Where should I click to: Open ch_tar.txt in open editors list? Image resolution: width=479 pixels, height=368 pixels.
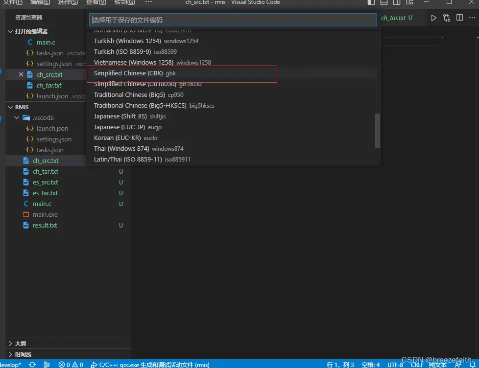coord(49,86)
